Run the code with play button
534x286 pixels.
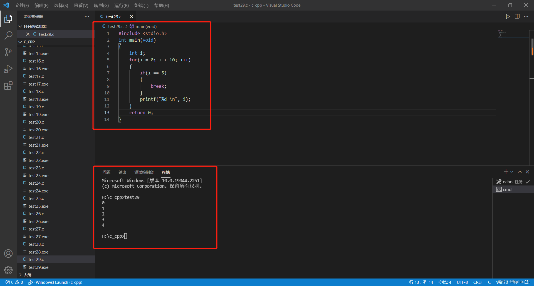pyautogui.click(x=508, y=16)
